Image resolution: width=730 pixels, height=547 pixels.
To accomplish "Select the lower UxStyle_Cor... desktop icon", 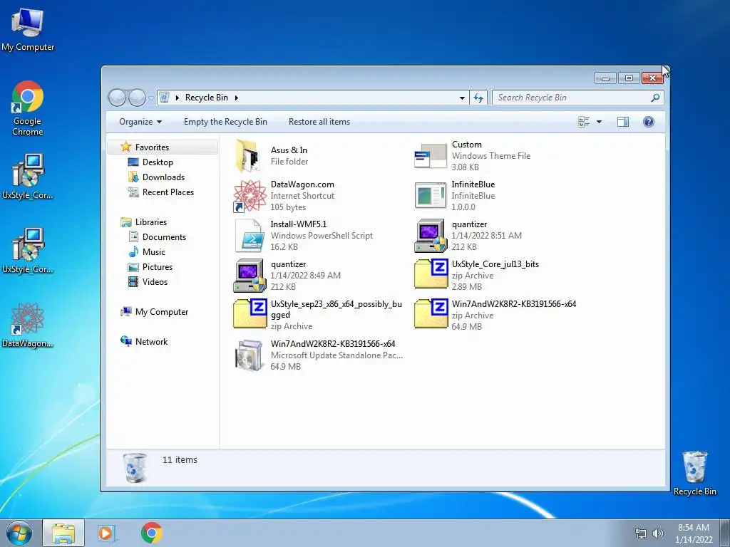I will pos(28,251).
